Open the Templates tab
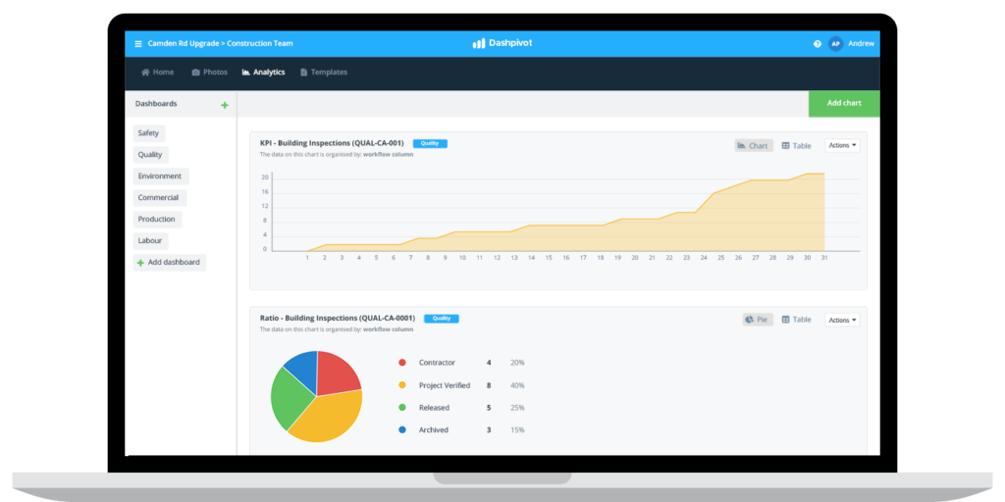 point(324,73)
